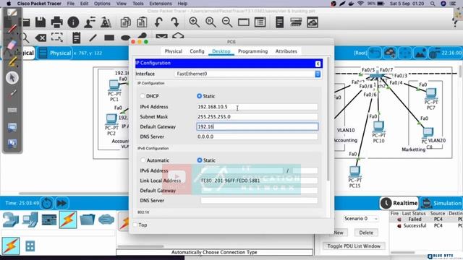Click the PC6 dialog vertical scrollbar

328,119
